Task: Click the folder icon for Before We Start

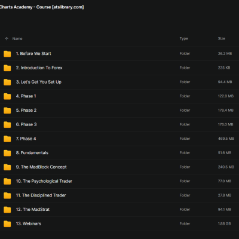Action: point(7,54)
